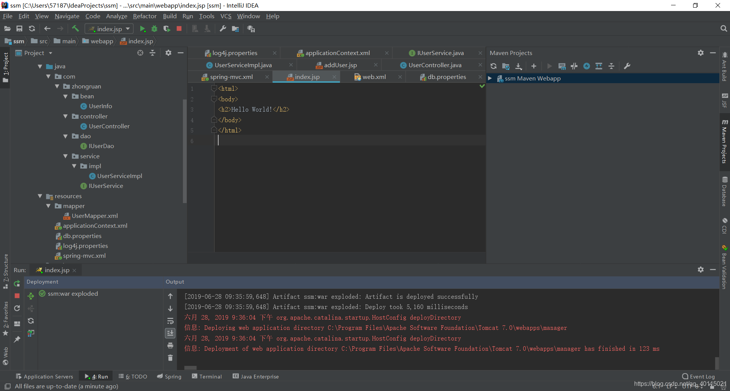Open Terminal tool window
The image size is (730, 391).
tap(207, 377)
